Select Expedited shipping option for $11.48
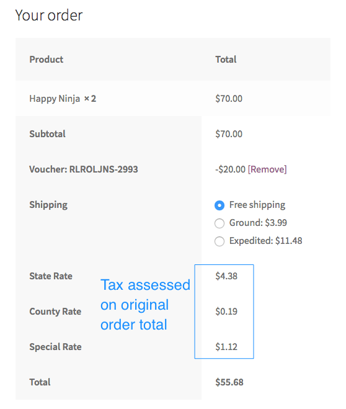This screenshot has width=346, height=409. pyautogui.click(x=220, y=241)
